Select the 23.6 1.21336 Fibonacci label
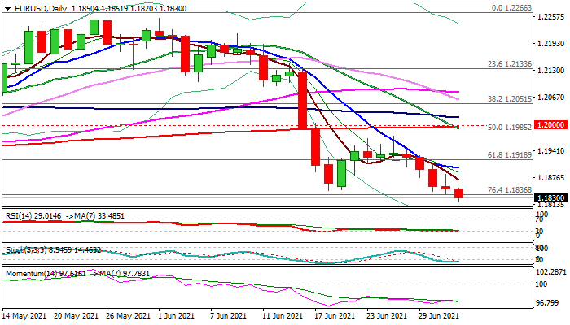The height and width of the screenshot is (325, 570). (x=509, y=64)
